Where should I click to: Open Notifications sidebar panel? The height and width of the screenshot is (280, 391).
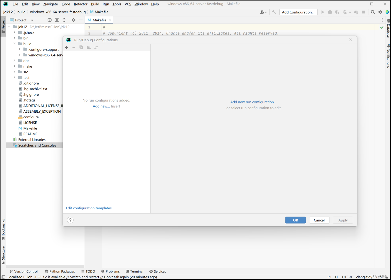[388, 56]
